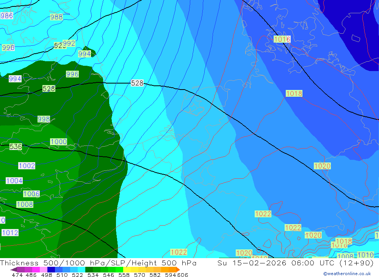Click the legend value 606
379x277 pixels.
coord(183,275)
